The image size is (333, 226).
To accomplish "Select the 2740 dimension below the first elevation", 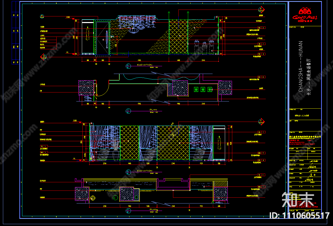I will tap(203, 60).
